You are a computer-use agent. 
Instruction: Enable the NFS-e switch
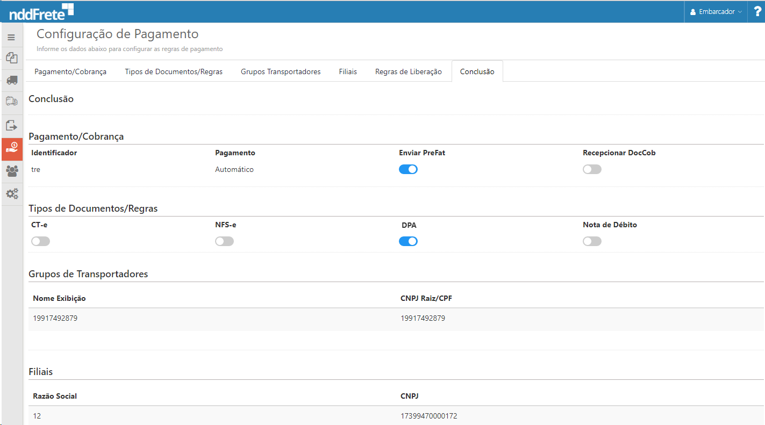click(224, 241)
